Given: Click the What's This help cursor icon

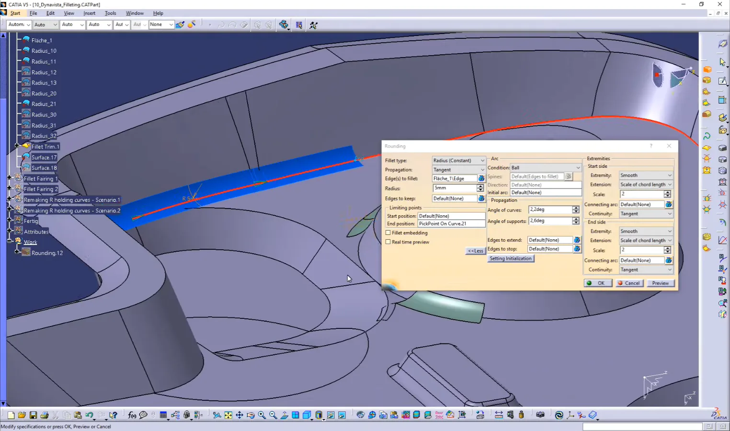Looking at the screenshot, I should 113,415.
